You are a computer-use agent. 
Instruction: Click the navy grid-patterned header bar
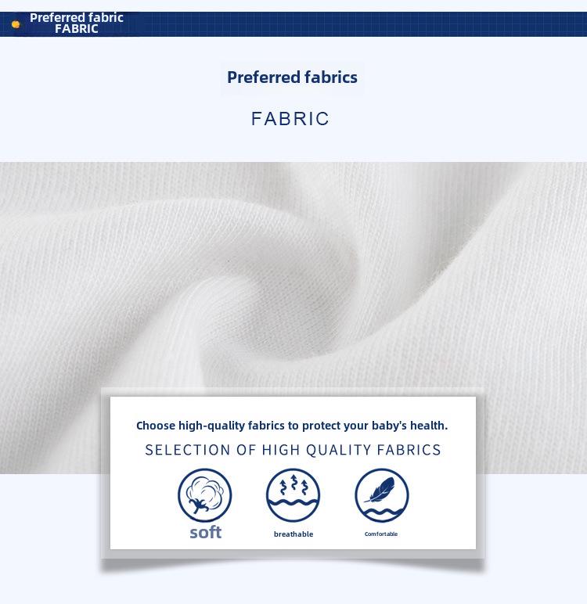[293, 24]
